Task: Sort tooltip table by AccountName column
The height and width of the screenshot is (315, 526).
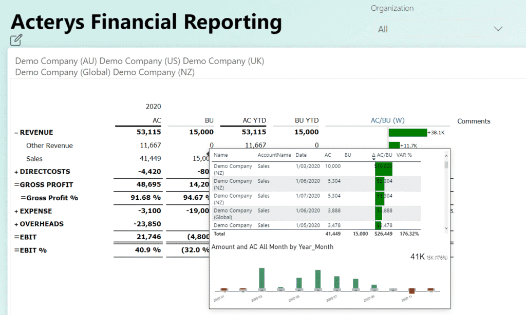Action: point(274,155)
